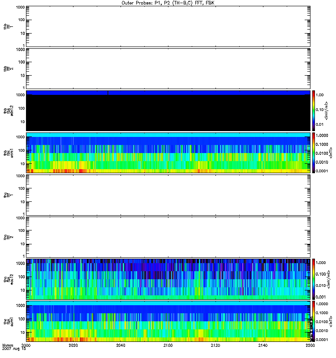Viewport: 336px width, 358px height.
Task: Click the '0.010' tick on thc edc12 color bar
Action: click(321, 286)
